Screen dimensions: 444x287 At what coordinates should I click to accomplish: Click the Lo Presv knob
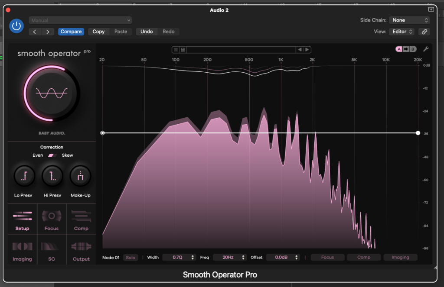click(x=23, y=176)
